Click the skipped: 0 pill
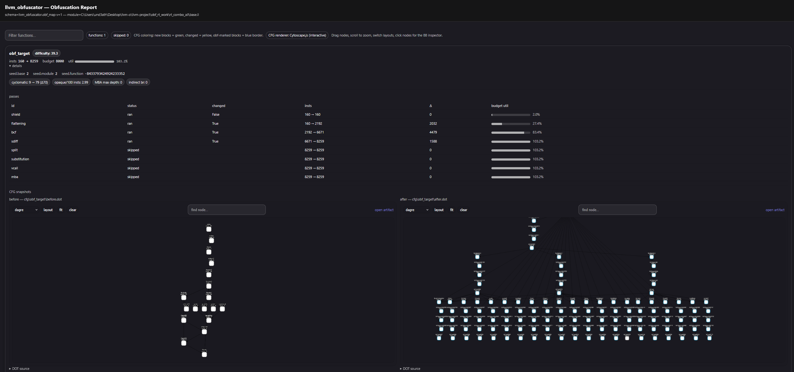The image size is (794, 372). coord(121,35)
